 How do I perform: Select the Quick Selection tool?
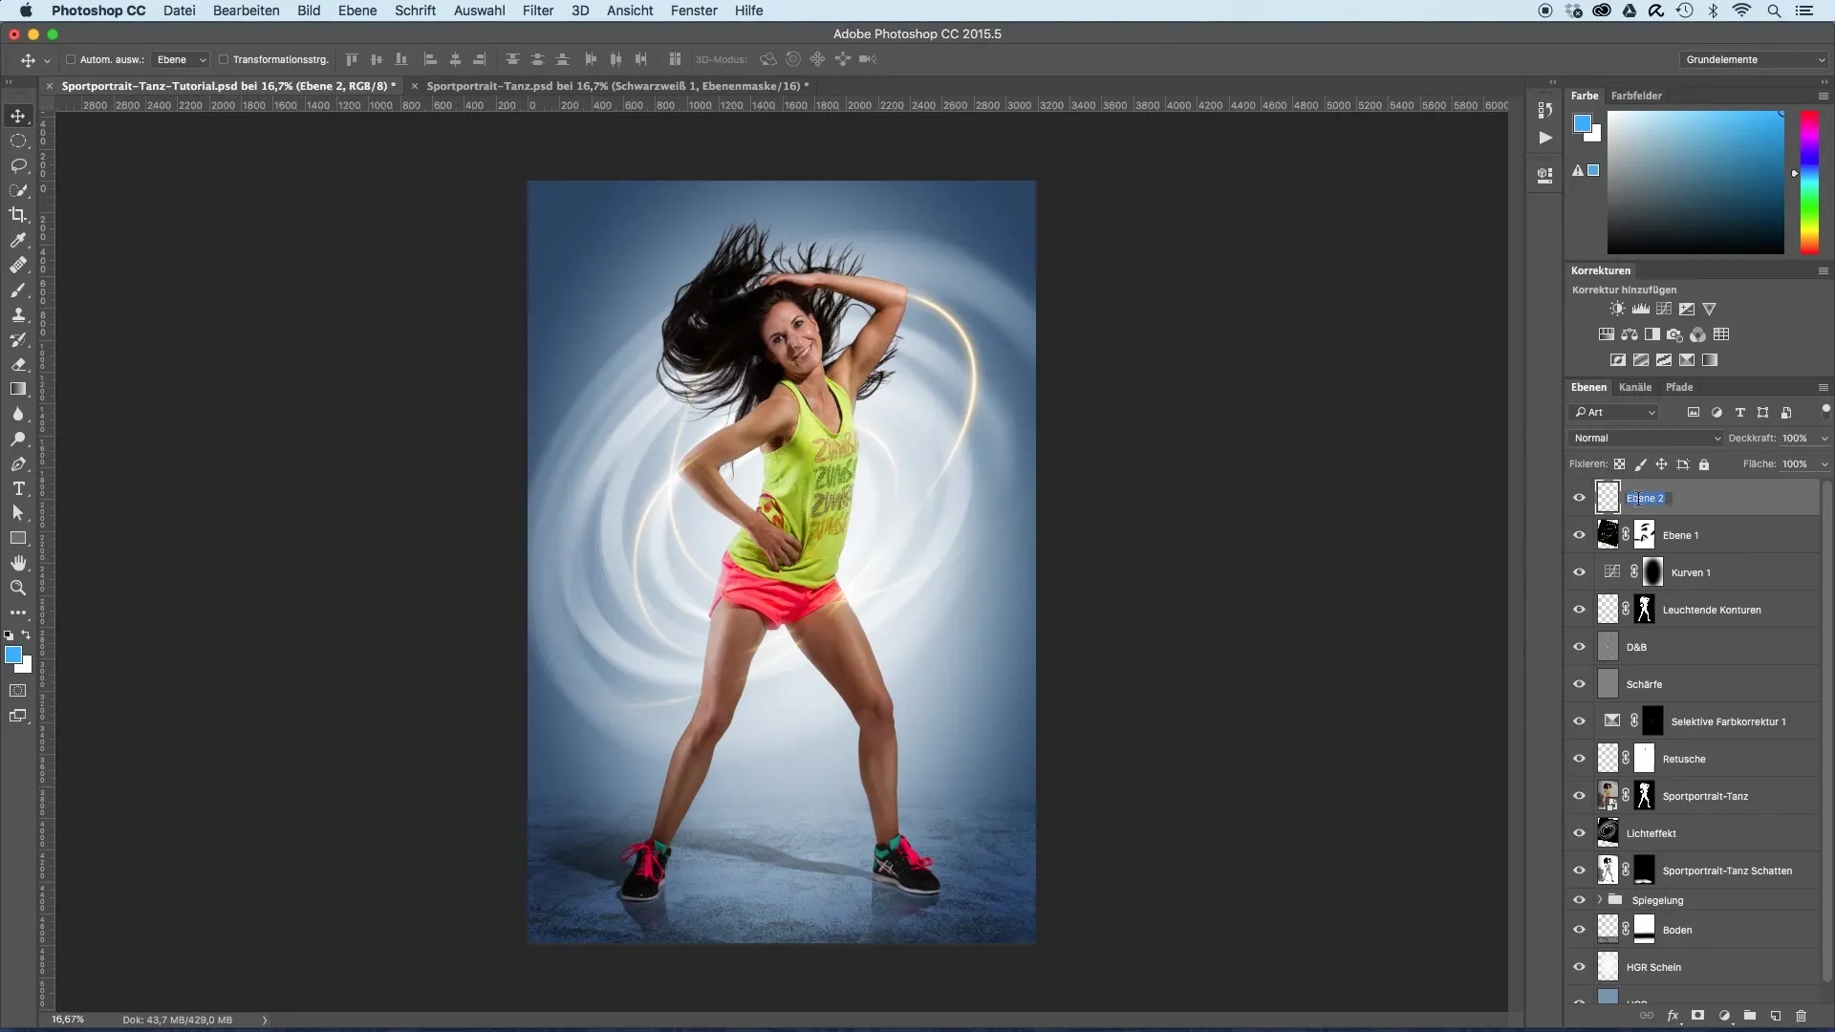(x=18, y=190)
